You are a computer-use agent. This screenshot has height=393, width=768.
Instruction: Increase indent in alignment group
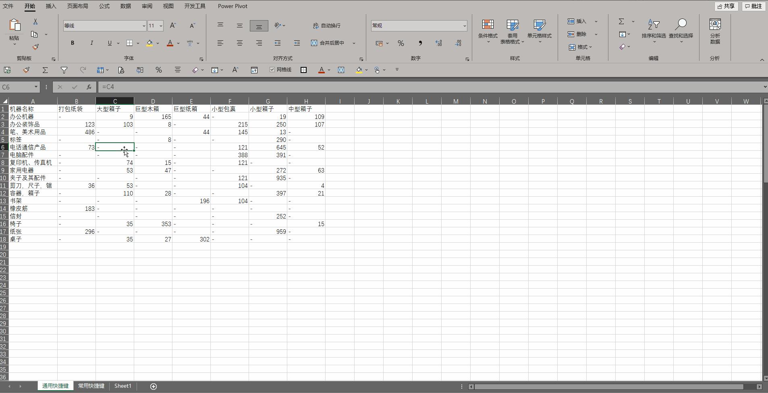tap(297, 43)
